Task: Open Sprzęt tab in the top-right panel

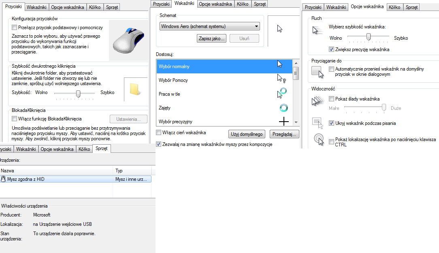Action: click(411, 7)
